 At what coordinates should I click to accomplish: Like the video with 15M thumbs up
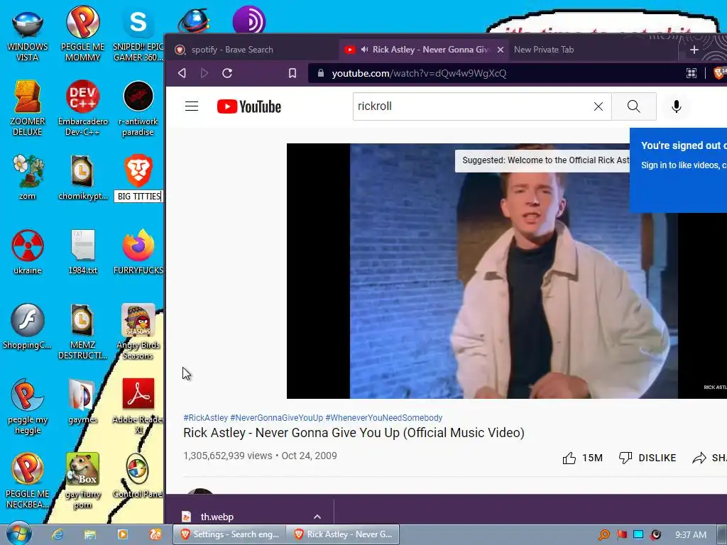tap(582, 458)
